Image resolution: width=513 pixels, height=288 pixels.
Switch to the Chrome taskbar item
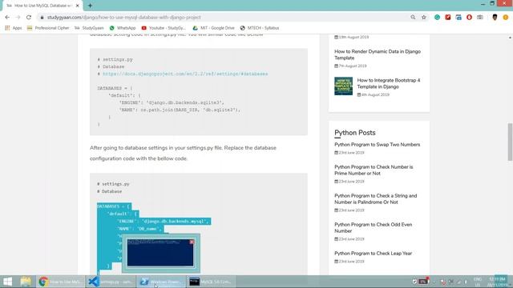tap(60, 282)
